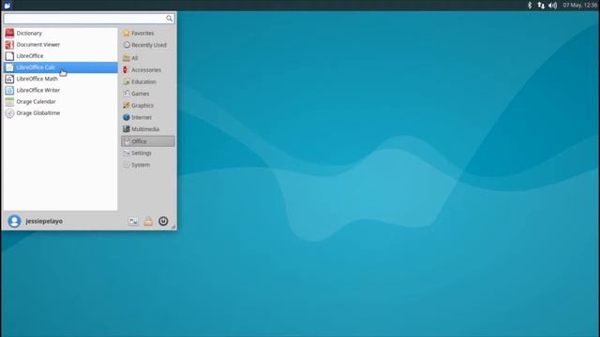The image size is (600, 337).
Task: Open the Accessories category
Action: (x=148, y=70)
